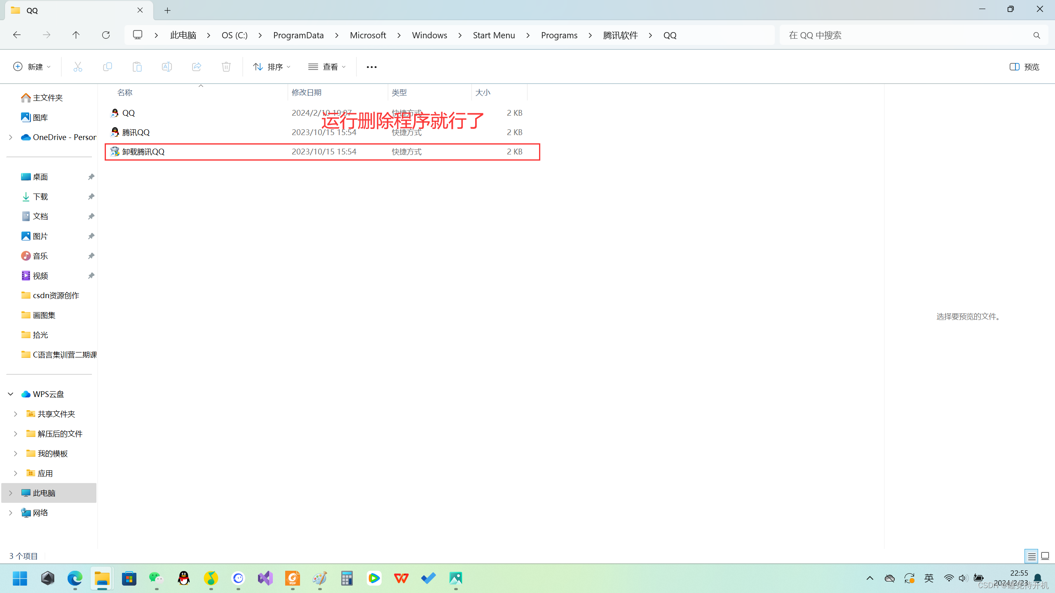The height and width of the screenshot is (593, 1055).
Task: Open Wi-Fi network settings in tray
Action: (x=949, y=578)
